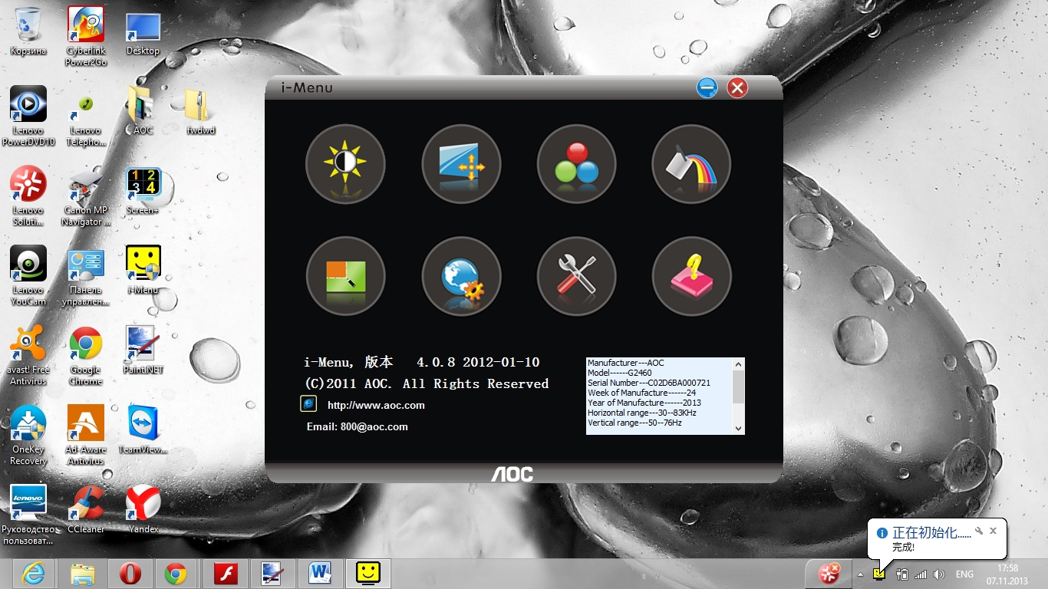
Task: Open the Picture Boost frame icon
Action: [x=345, y=276]
